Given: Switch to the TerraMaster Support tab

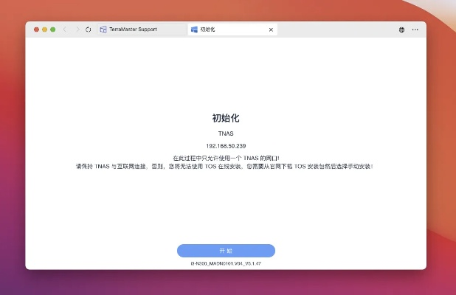Looking at the screenshot, I should [142, 29].
